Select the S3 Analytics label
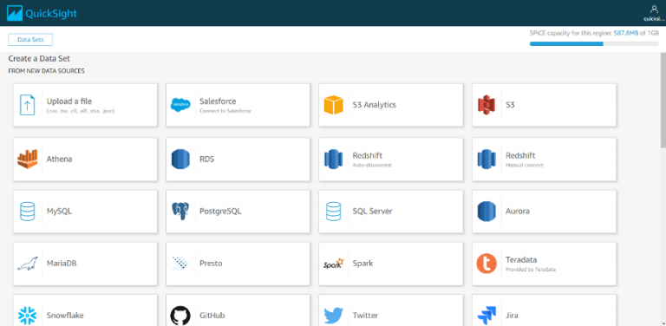Viewport: 666px width, 326px height. (x=375, y=104)
